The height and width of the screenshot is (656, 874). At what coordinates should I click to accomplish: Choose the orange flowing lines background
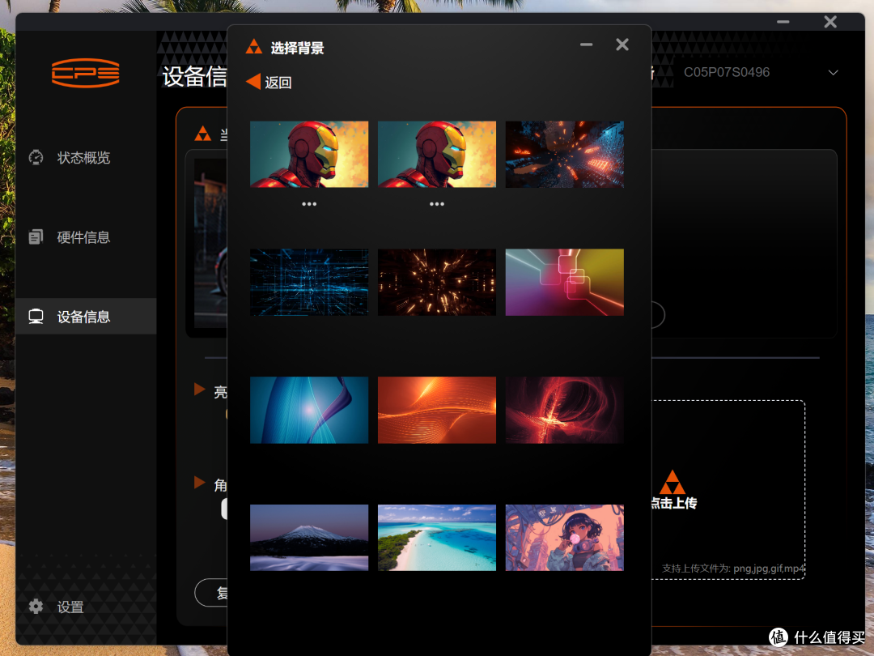436,410
